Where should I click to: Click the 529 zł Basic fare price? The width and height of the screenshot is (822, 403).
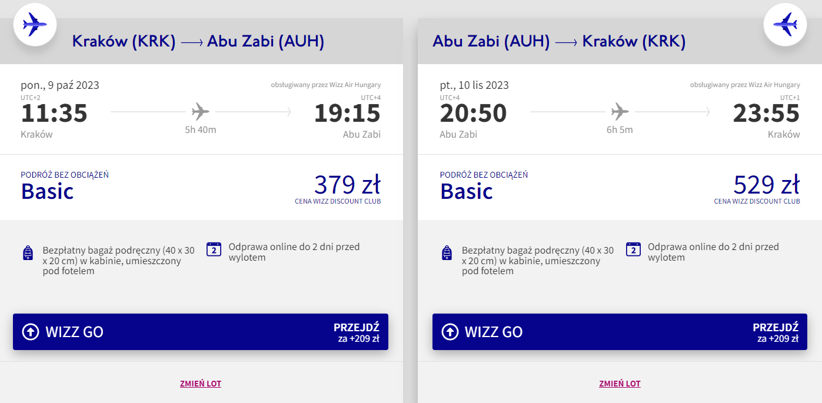(x=766, y=185)
